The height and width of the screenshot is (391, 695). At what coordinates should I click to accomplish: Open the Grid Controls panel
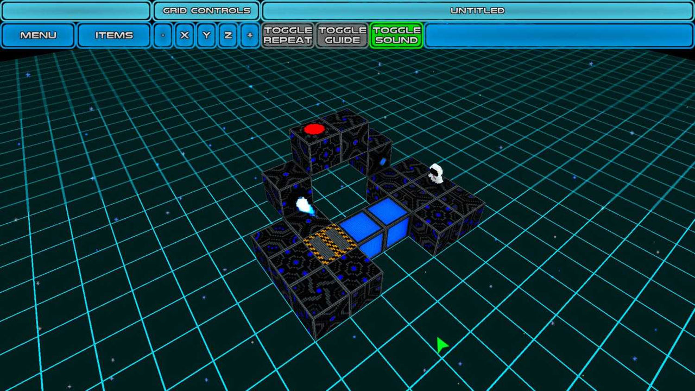point(205,10)
